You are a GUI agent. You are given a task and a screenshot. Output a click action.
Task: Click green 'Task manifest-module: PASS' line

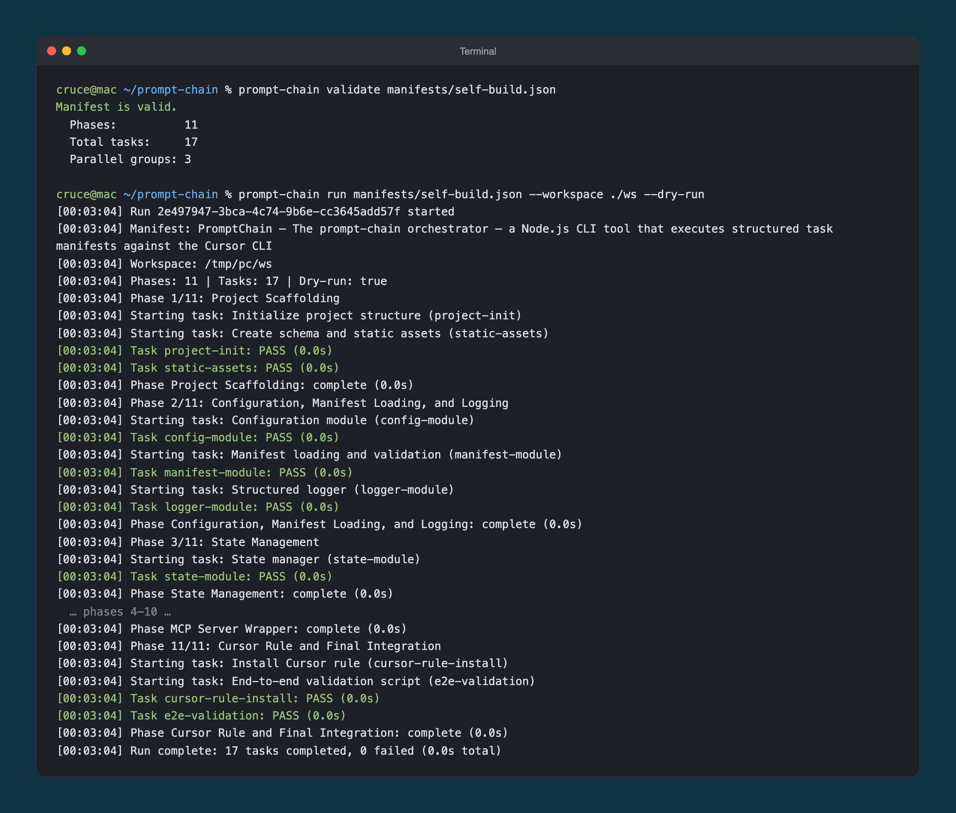click(205, 472)
